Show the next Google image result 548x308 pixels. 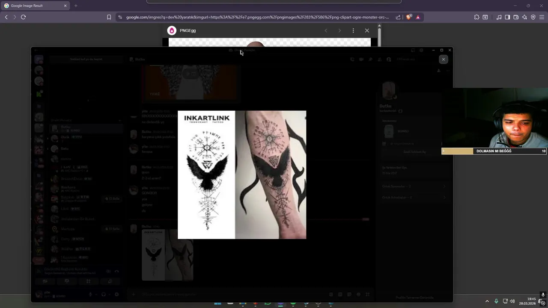340,30
